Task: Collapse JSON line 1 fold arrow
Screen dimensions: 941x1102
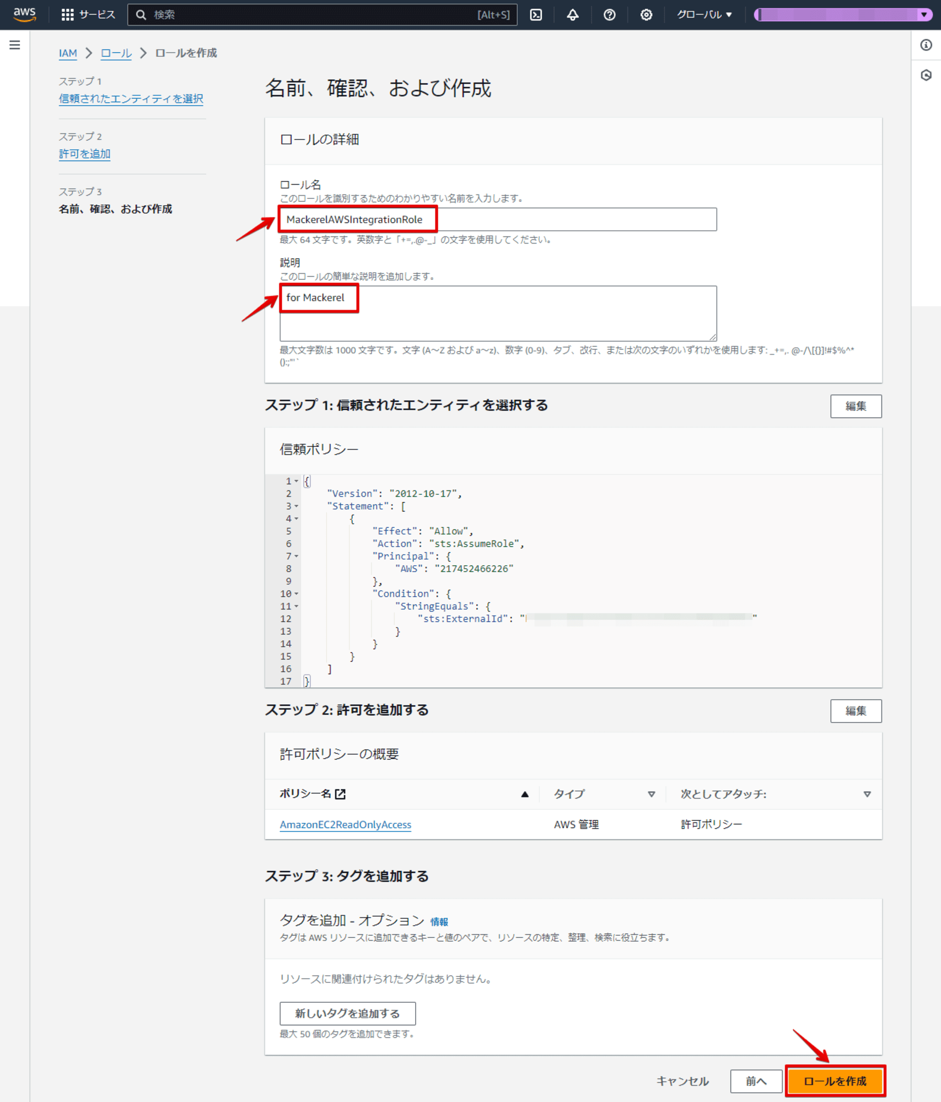Action: point(297,481)
